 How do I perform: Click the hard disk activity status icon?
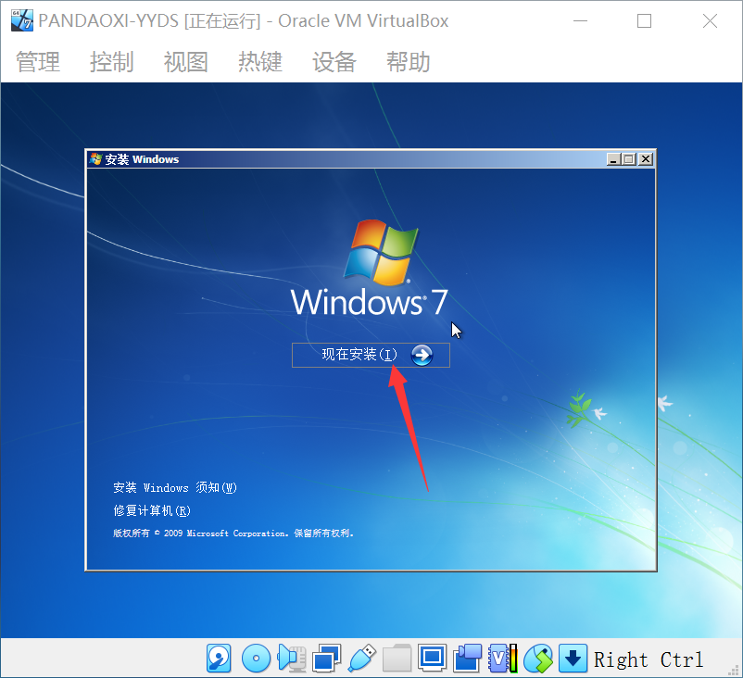[219, 659]
